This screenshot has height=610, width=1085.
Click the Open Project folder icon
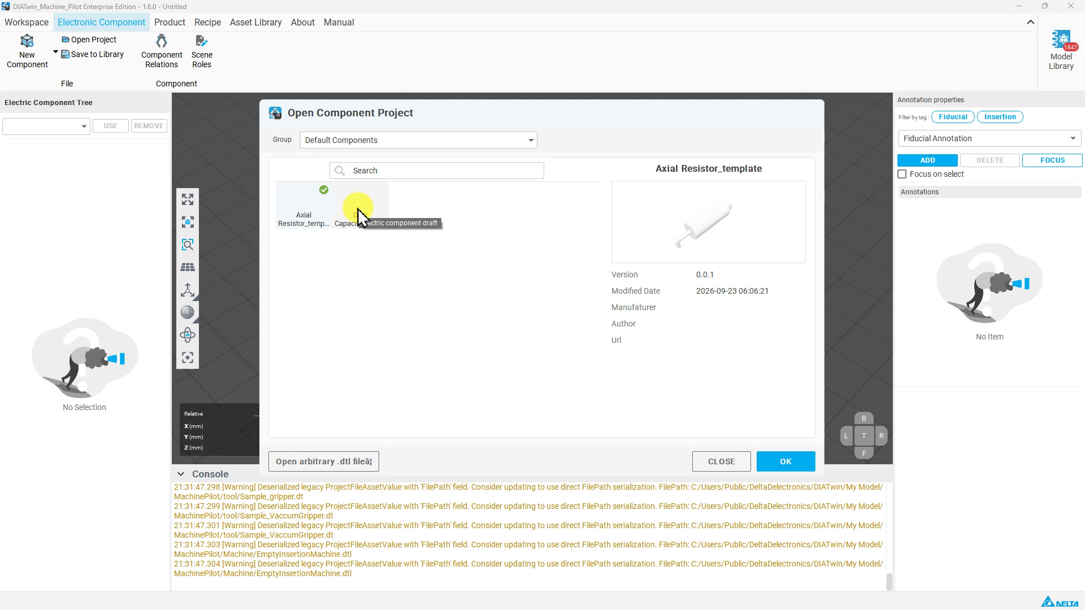click(x=66, y=40)
